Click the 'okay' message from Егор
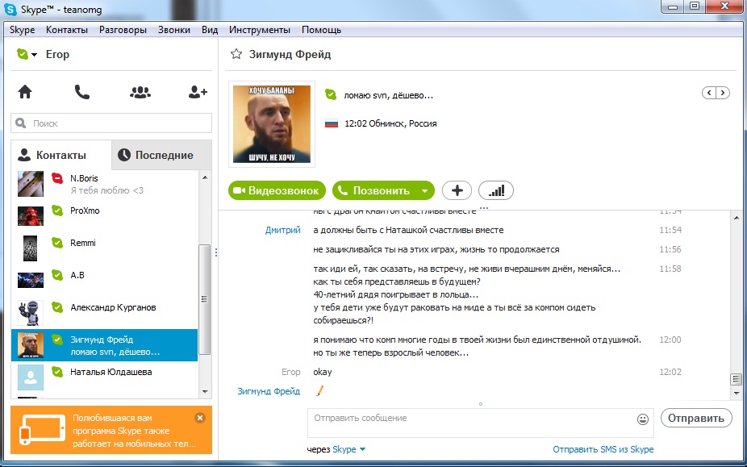Image resolution: width=747 pixels, height=467 pixels. click(323, 372)
